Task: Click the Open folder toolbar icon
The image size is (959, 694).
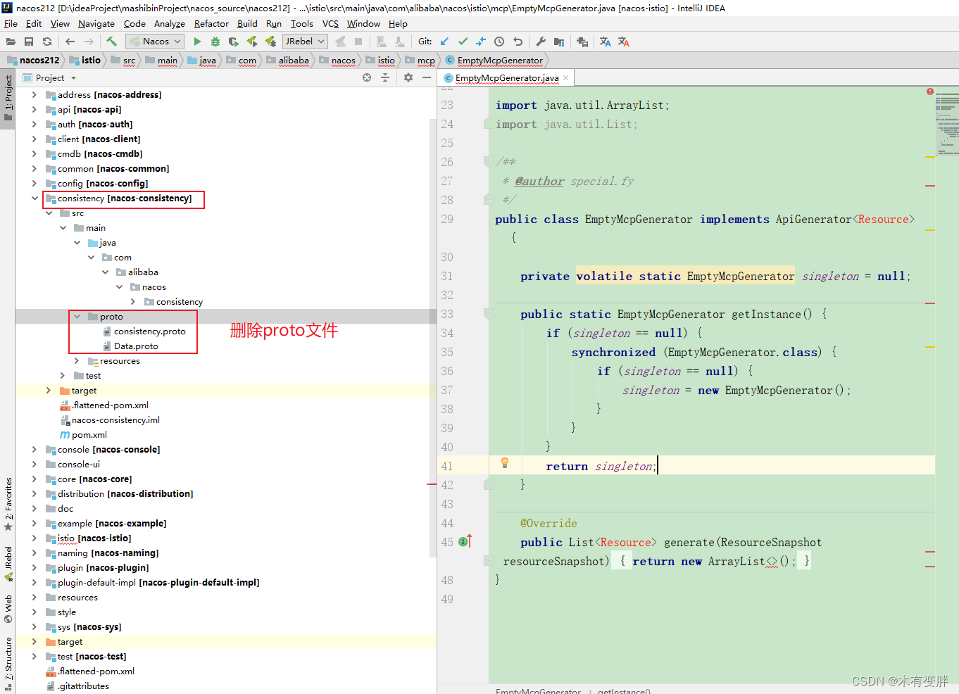Action: 11,42
